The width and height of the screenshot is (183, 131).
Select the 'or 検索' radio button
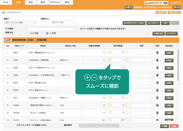pyautogui.click(x=47, y=33)
